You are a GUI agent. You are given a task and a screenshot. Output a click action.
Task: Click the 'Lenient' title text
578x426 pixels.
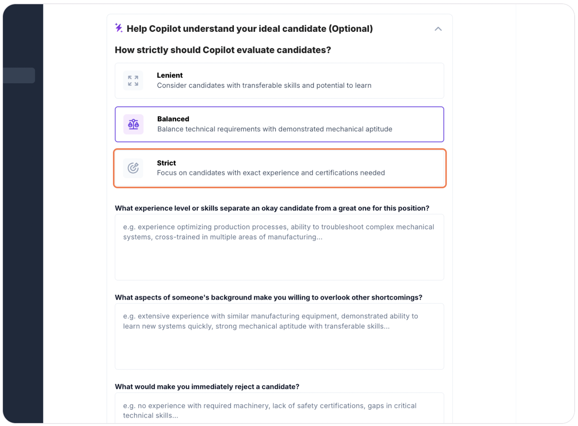(x=170, y=75)
